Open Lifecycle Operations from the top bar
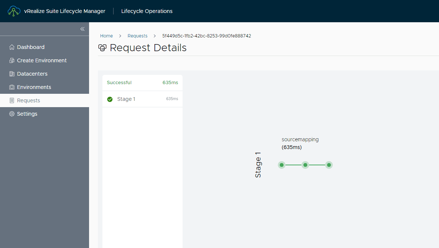This screenshot has height=248, width=439. point(147,11)
